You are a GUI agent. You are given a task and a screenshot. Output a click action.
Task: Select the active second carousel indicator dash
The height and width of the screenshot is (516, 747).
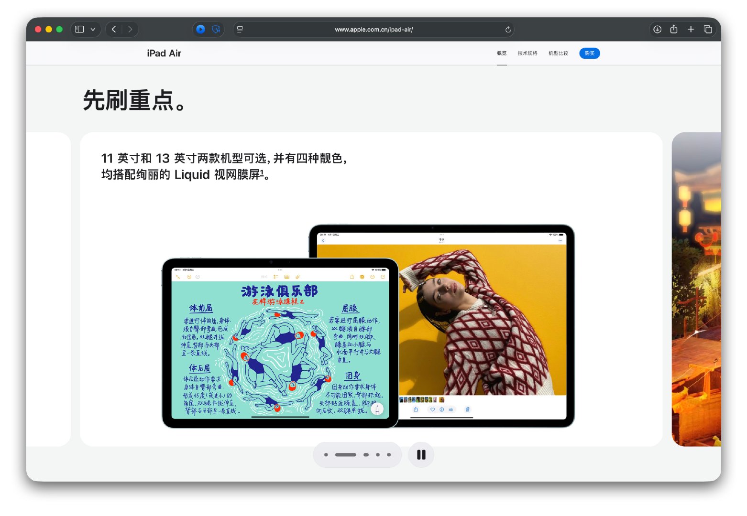point(346,455)
